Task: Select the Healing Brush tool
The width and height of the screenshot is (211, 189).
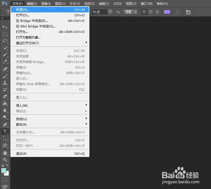Action: tap(5, 69)
